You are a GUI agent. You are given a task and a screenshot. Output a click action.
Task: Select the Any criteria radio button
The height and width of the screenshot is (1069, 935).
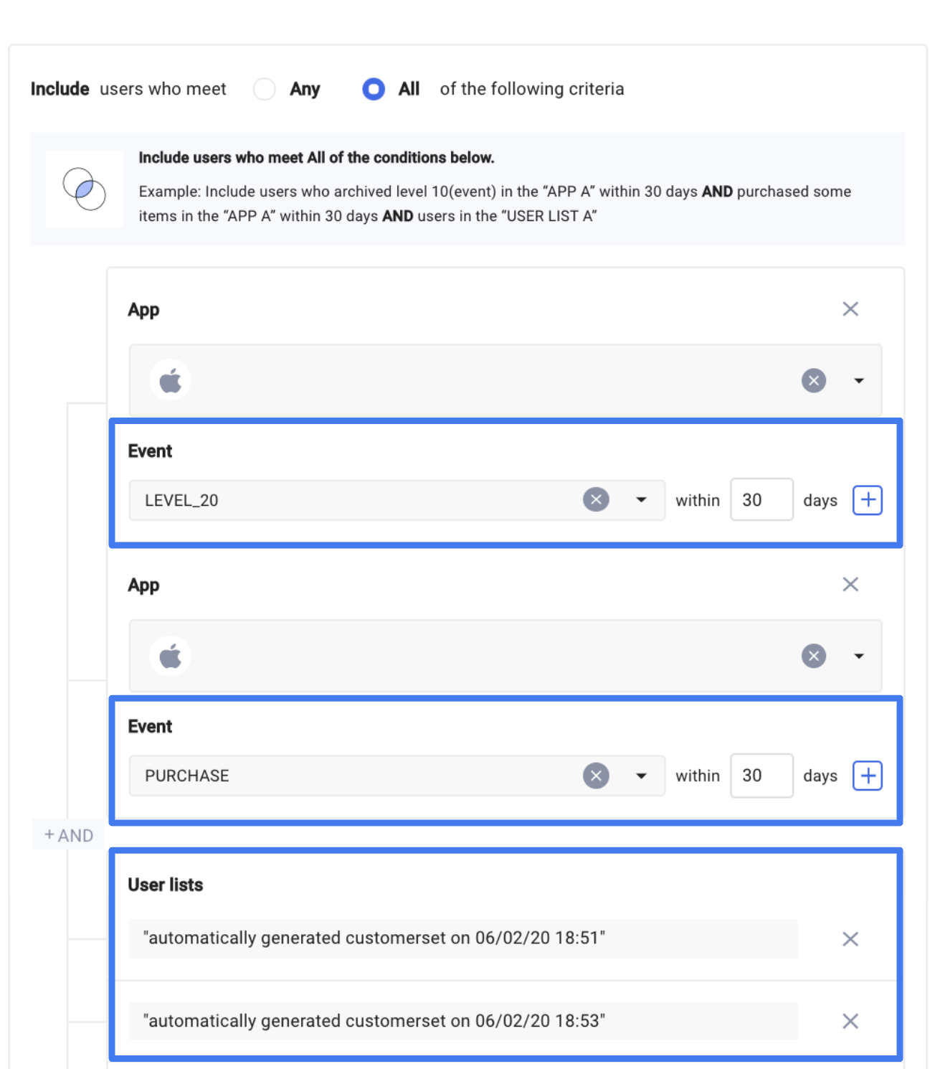(x=265, y=89)
